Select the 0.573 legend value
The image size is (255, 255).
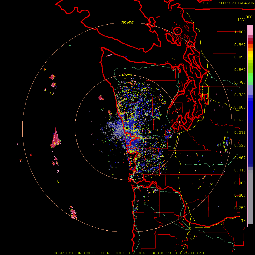[x=240, y=133]
